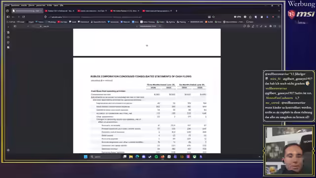The height and width of the screenshot is (178, 316).
Task: Open the Bookmarks star in left sidebar
Action: pyautogui.click(x=8, y=43)
